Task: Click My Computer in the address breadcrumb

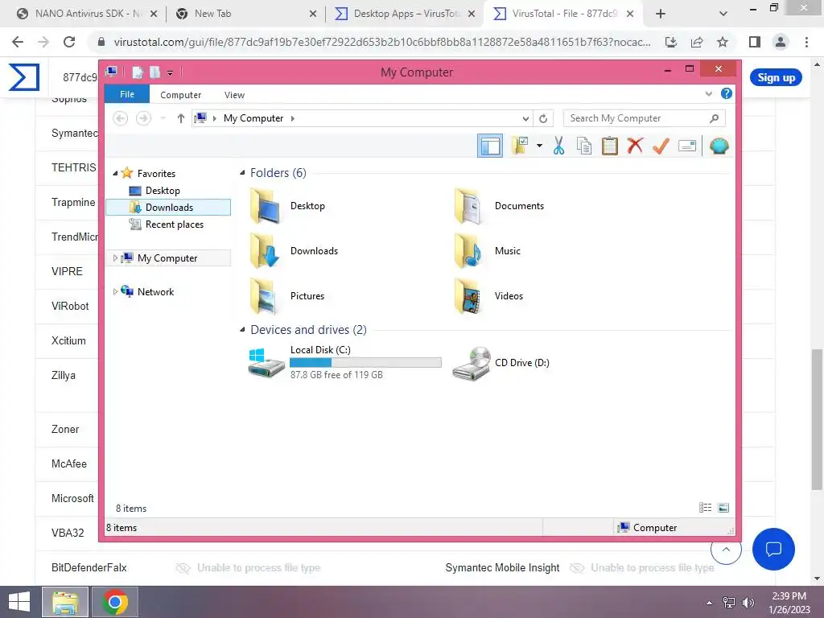Action: 253,118
